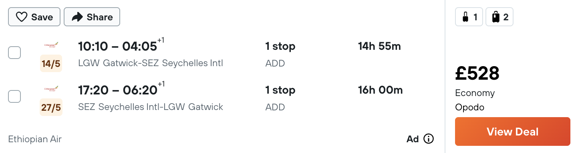Save this flight with the heart icon
576x153 pixels.
(21, 17)
